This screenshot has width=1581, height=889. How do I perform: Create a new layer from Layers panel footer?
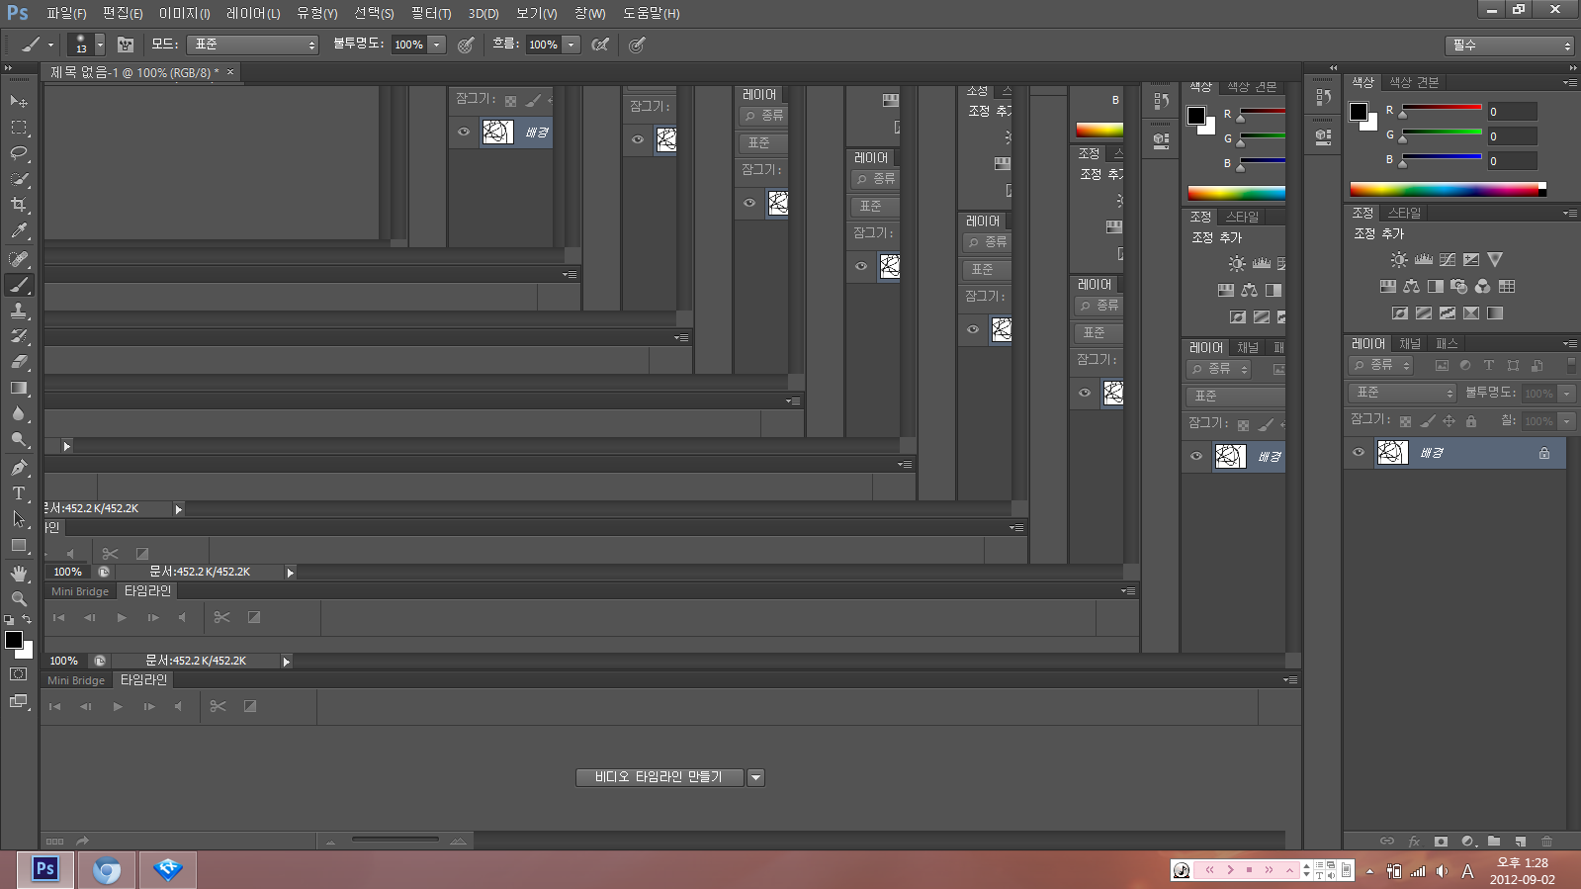[x=1521, y=842]
